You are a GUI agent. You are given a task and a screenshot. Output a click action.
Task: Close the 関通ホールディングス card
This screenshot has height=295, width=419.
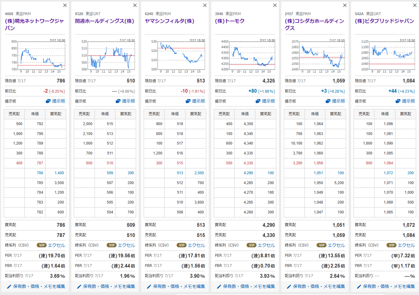(x=135, y=5)
